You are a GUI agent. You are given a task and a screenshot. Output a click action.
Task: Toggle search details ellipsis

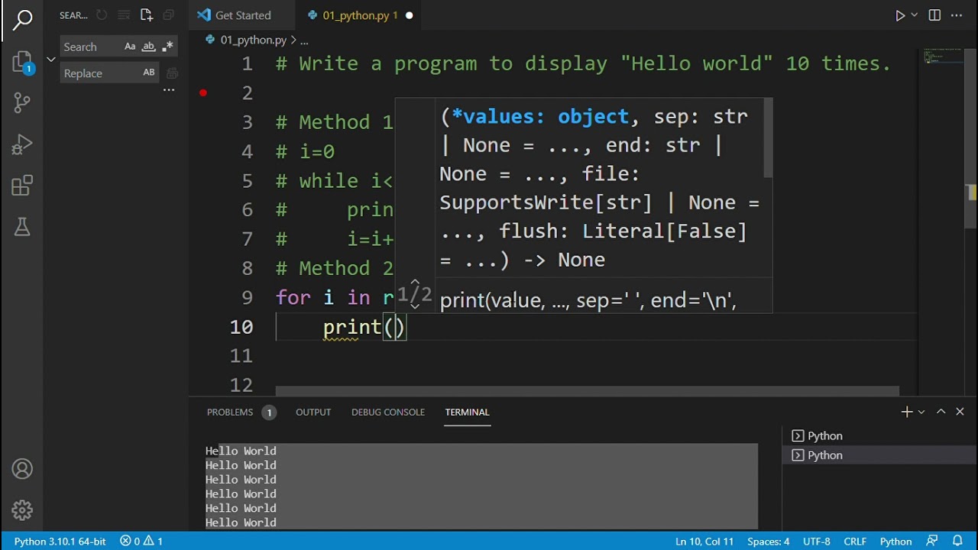click(x=169, y=90)
